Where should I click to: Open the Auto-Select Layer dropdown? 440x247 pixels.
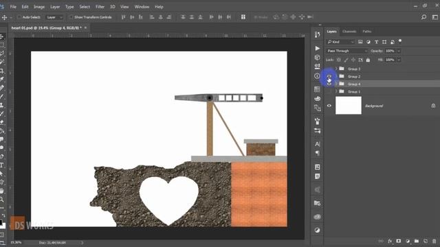[x=54, y=17]
